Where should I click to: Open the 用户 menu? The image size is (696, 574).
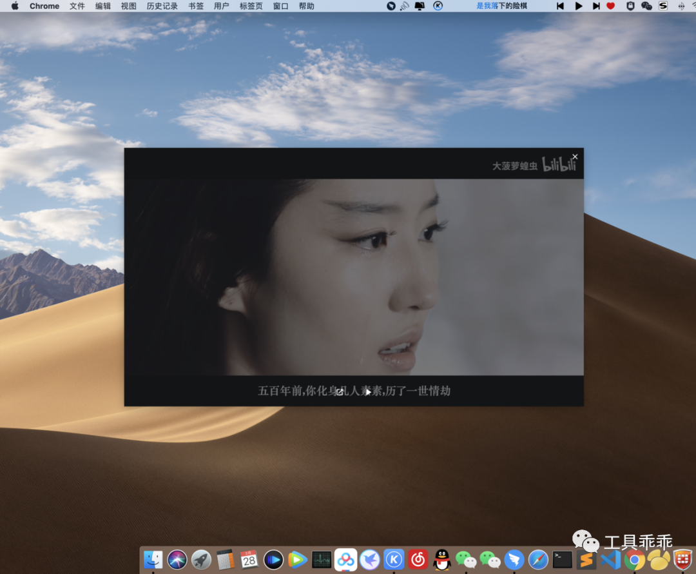click(x=222, y=6)
